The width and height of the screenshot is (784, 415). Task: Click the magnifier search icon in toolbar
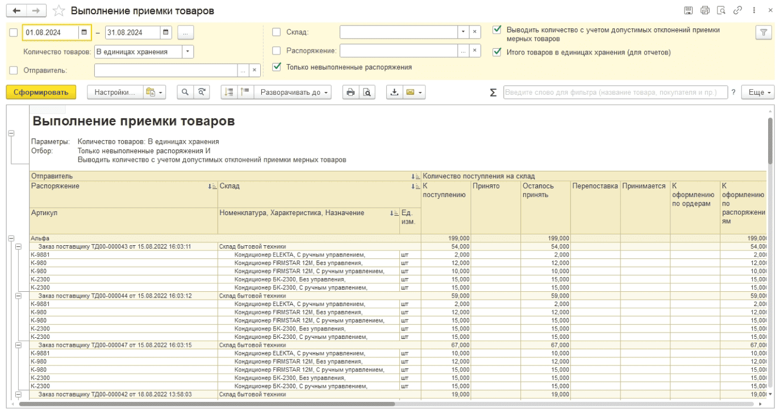point(185,93)
